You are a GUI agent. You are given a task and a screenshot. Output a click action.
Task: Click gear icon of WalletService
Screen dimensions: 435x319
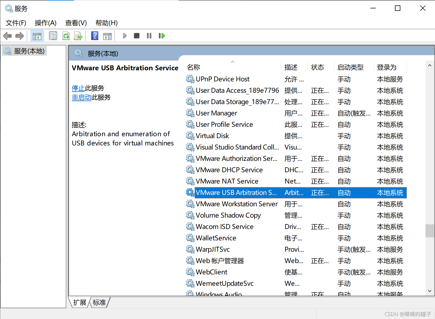190,238
